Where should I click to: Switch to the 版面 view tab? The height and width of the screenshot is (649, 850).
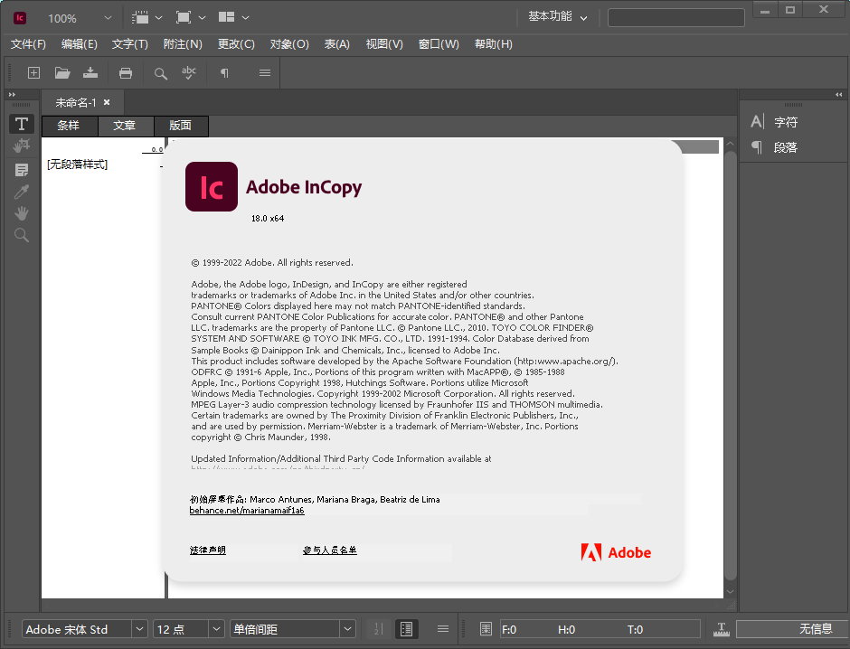point(180,126)
